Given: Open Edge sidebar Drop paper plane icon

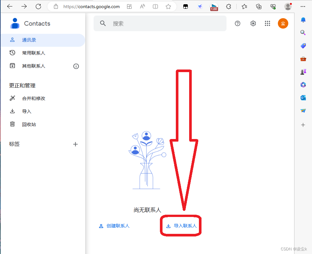Looking at the screenshot, I should (x=303, y=110).
